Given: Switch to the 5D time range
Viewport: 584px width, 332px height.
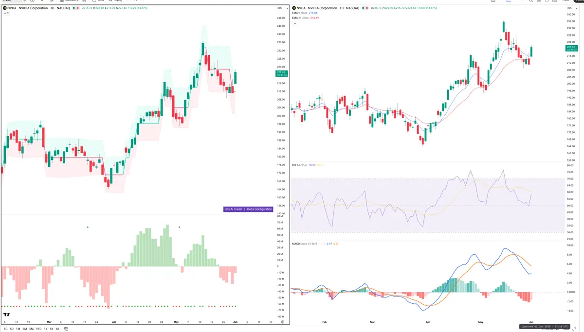Looking at the screenshot, I should pos(12,329).
